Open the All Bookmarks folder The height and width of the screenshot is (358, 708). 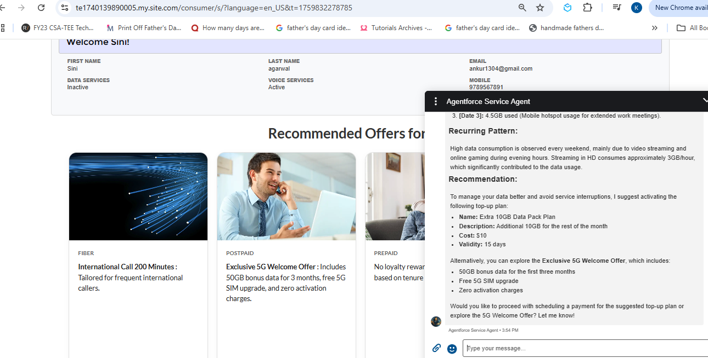[692, 28]
